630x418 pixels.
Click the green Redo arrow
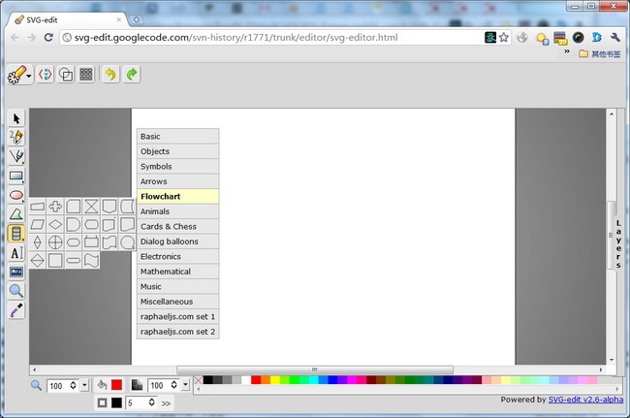(132, 74)
